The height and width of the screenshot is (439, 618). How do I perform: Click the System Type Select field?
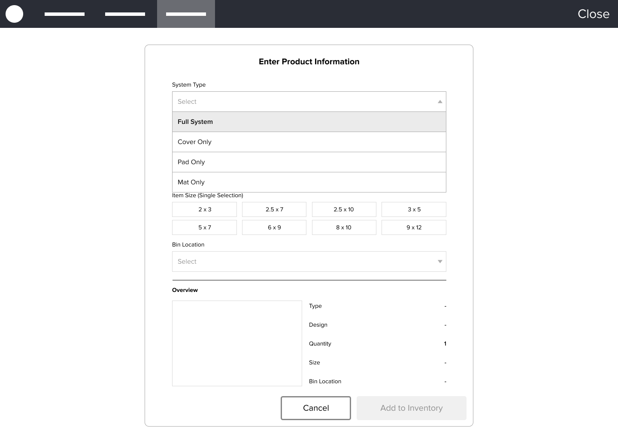[x=309, y=102]
